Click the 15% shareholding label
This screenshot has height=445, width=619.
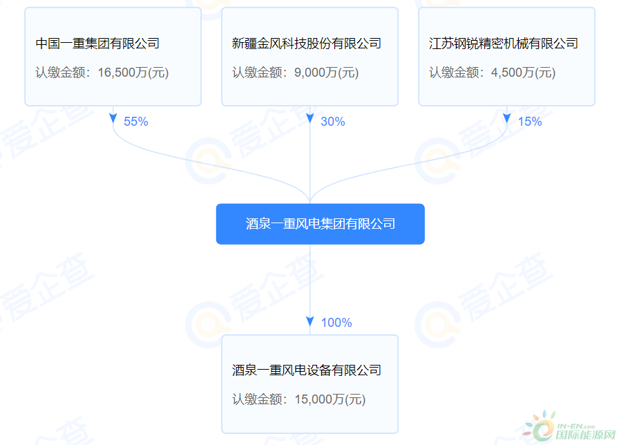click(x=530, y=122)
